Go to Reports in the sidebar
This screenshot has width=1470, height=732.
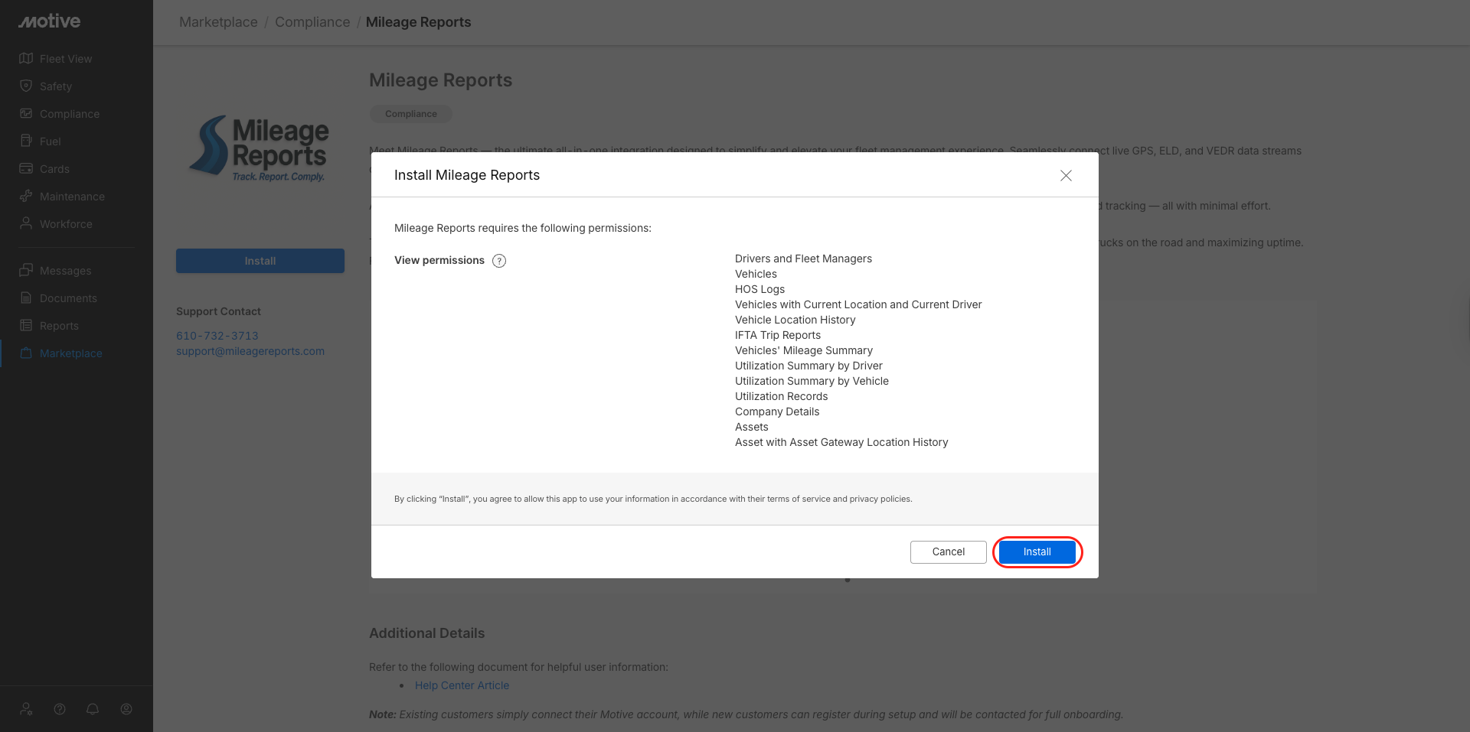coord(59,326)
